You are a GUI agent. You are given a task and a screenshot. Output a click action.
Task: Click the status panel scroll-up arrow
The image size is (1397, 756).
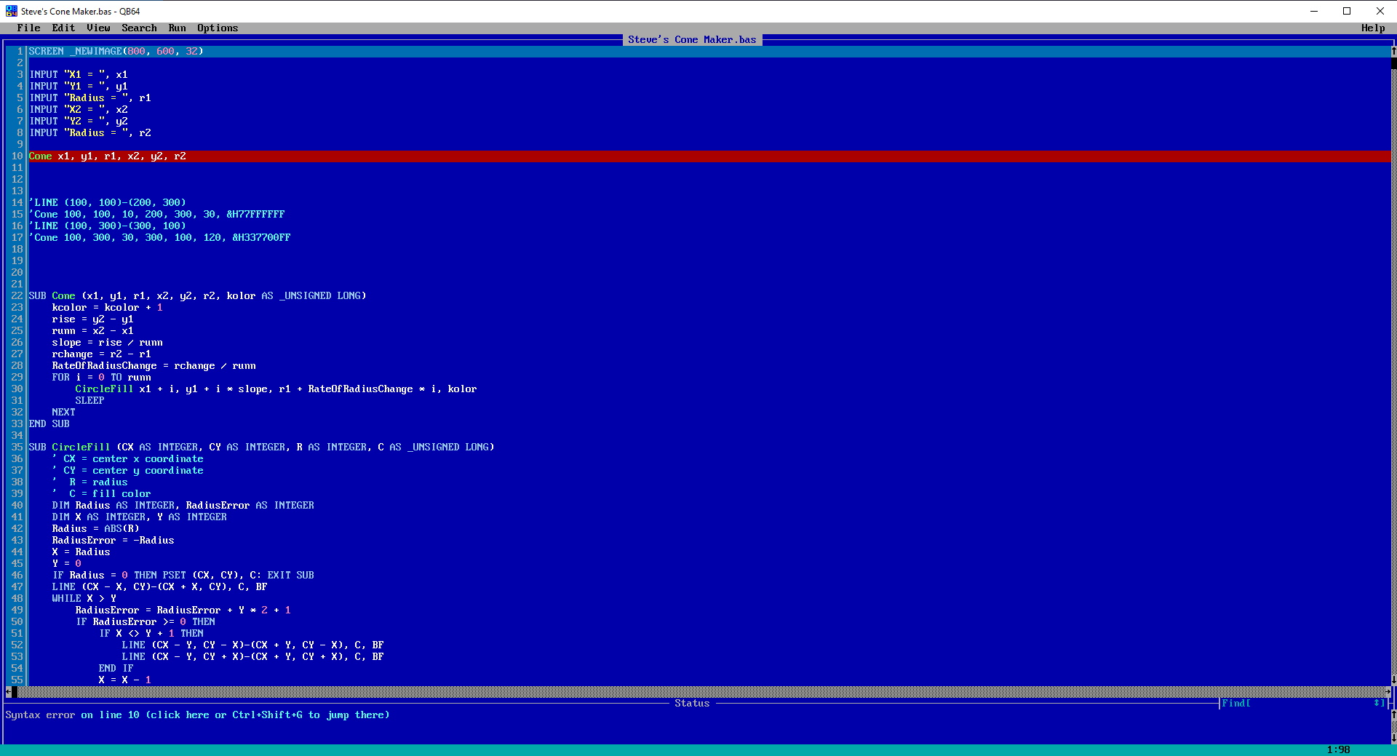tap(1393, 715)
